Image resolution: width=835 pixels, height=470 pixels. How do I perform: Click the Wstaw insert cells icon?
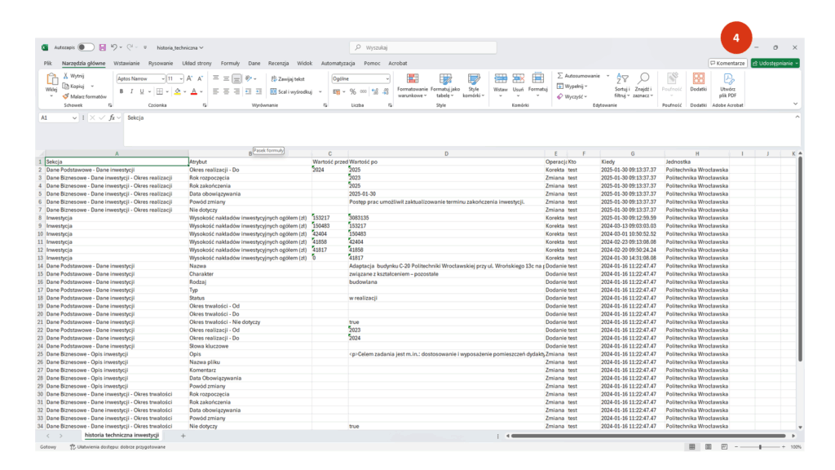(x=501, y=79)
